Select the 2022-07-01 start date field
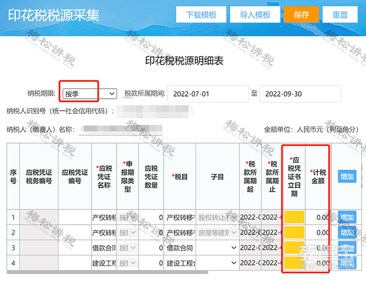Screen dimensions: 366x281 (x=208, y=93)
